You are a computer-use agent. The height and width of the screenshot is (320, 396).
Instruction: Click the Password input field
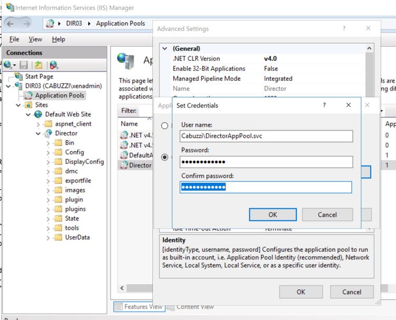click(266, 162)
